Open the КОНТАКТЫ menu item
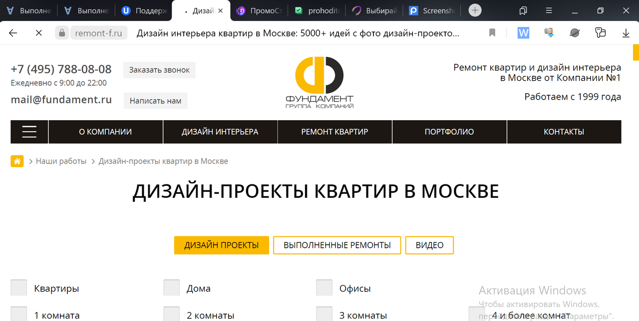 (x=564, y=132)
